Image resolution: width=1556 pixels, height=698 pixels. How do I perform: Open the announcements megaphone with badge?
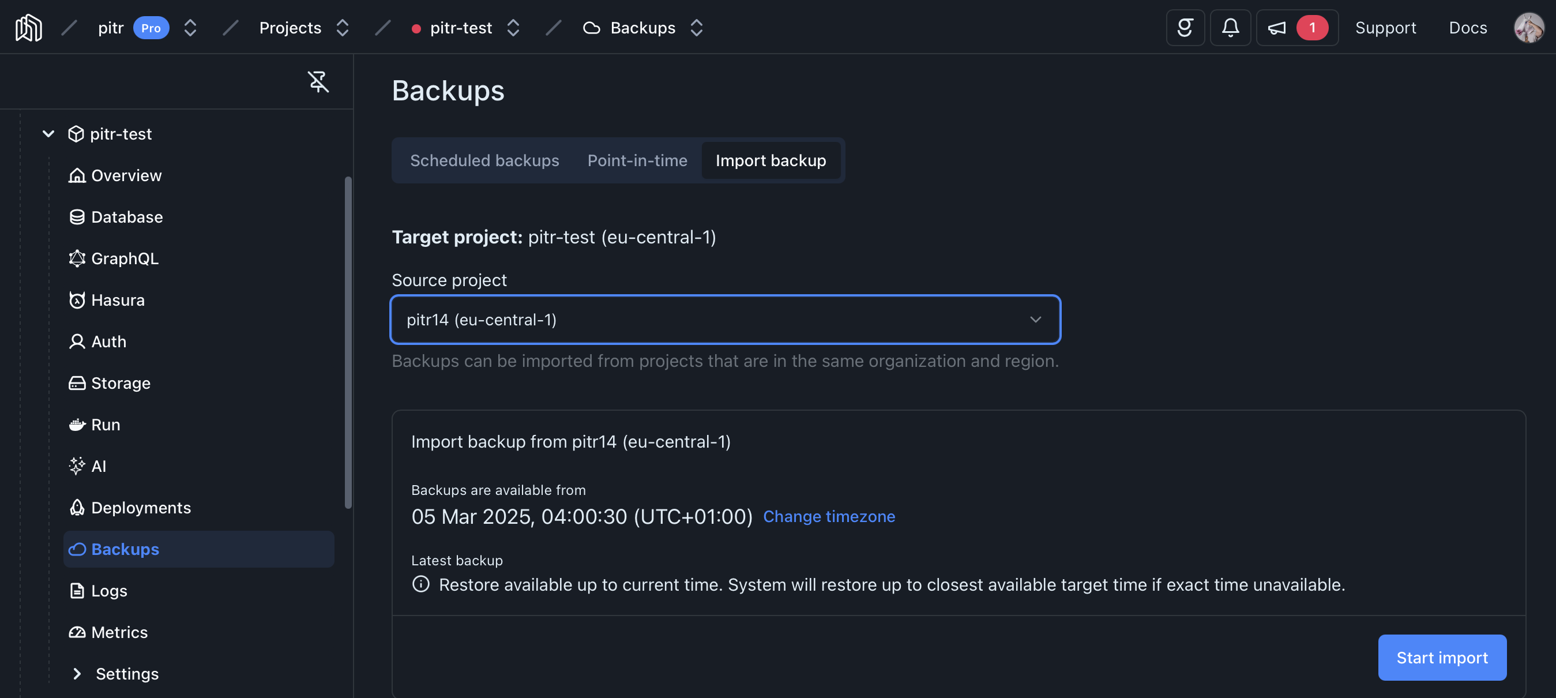click(x=1296, y=27)
